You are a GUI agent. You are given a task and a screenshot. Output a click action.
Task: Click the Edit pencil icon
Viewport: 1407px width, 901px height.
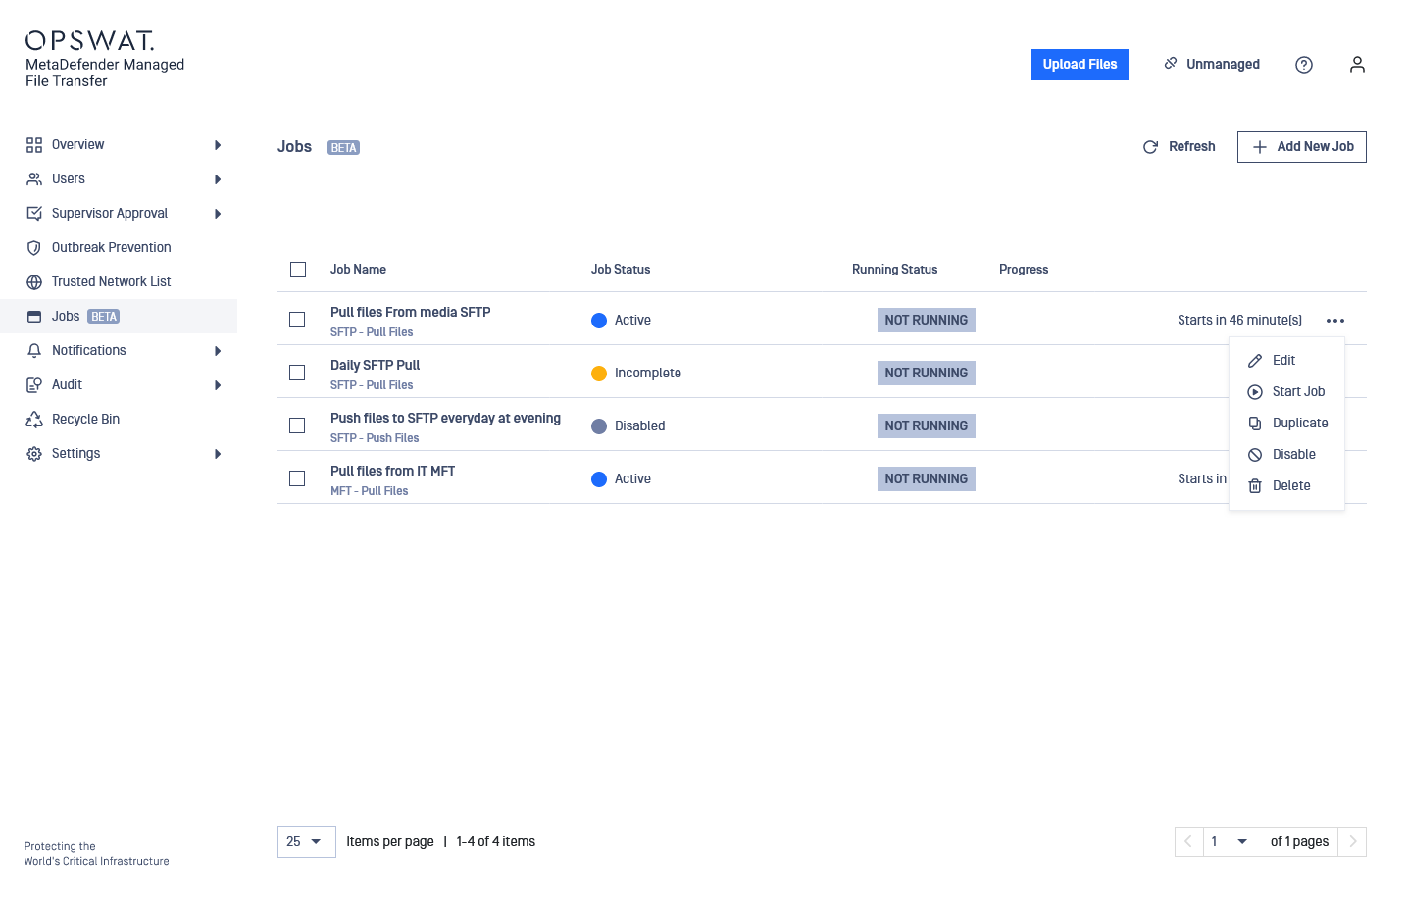click(x=1255, y=361)
